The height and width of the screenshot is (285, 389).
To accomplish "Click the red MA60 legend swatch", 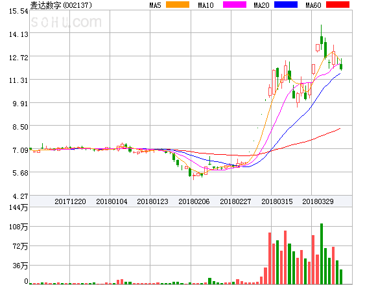I will 338,5.
